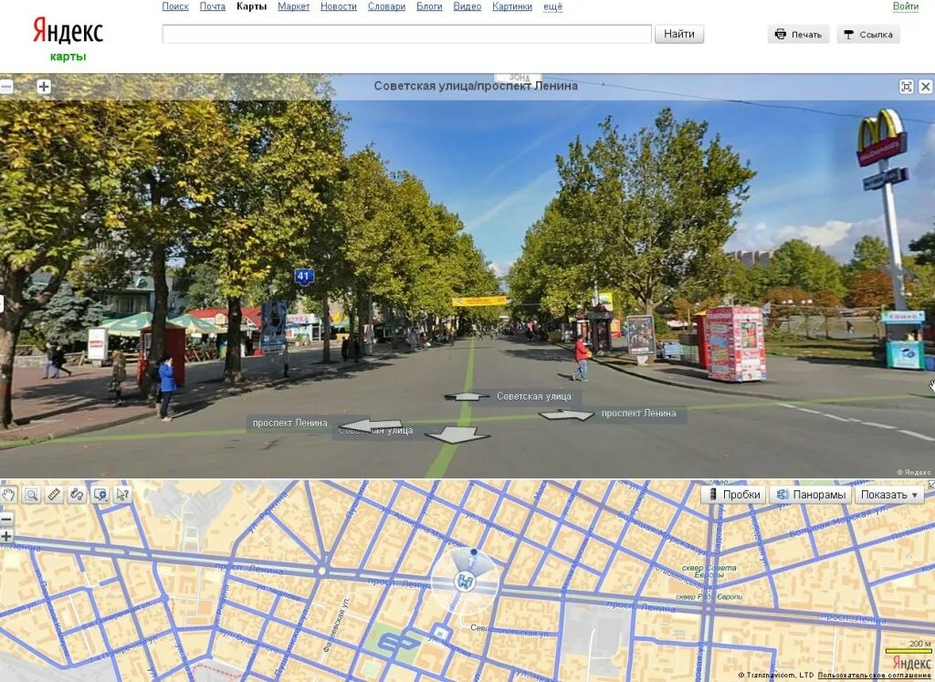Open the Поиск tab
This screenshot has width=935, height=682.
175,6
